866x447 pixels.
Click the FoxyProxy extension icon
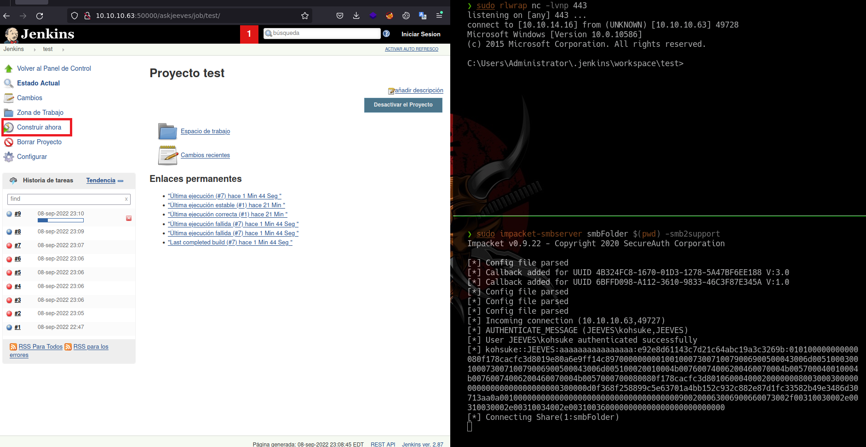click(390, 16)
